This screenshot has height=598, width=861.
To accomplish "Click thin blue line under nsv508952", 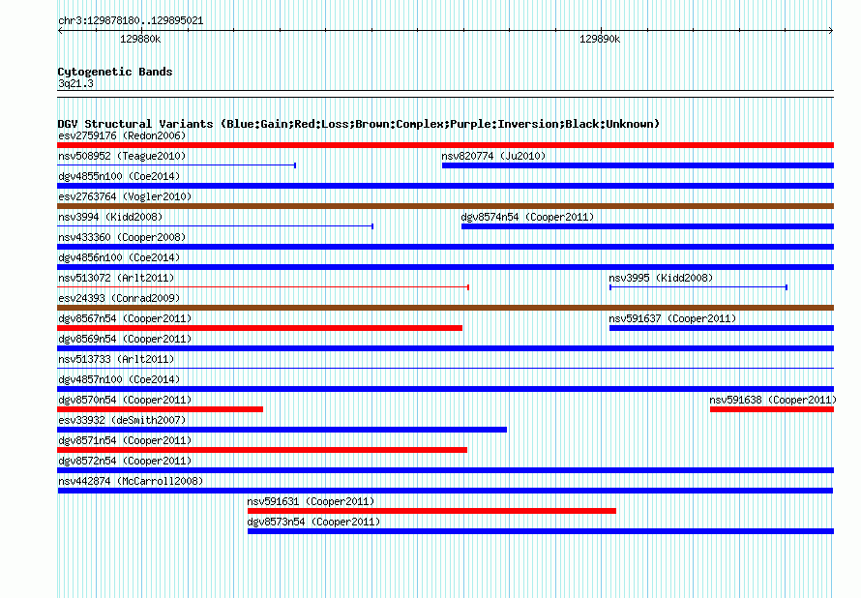I will pos(177,165).
